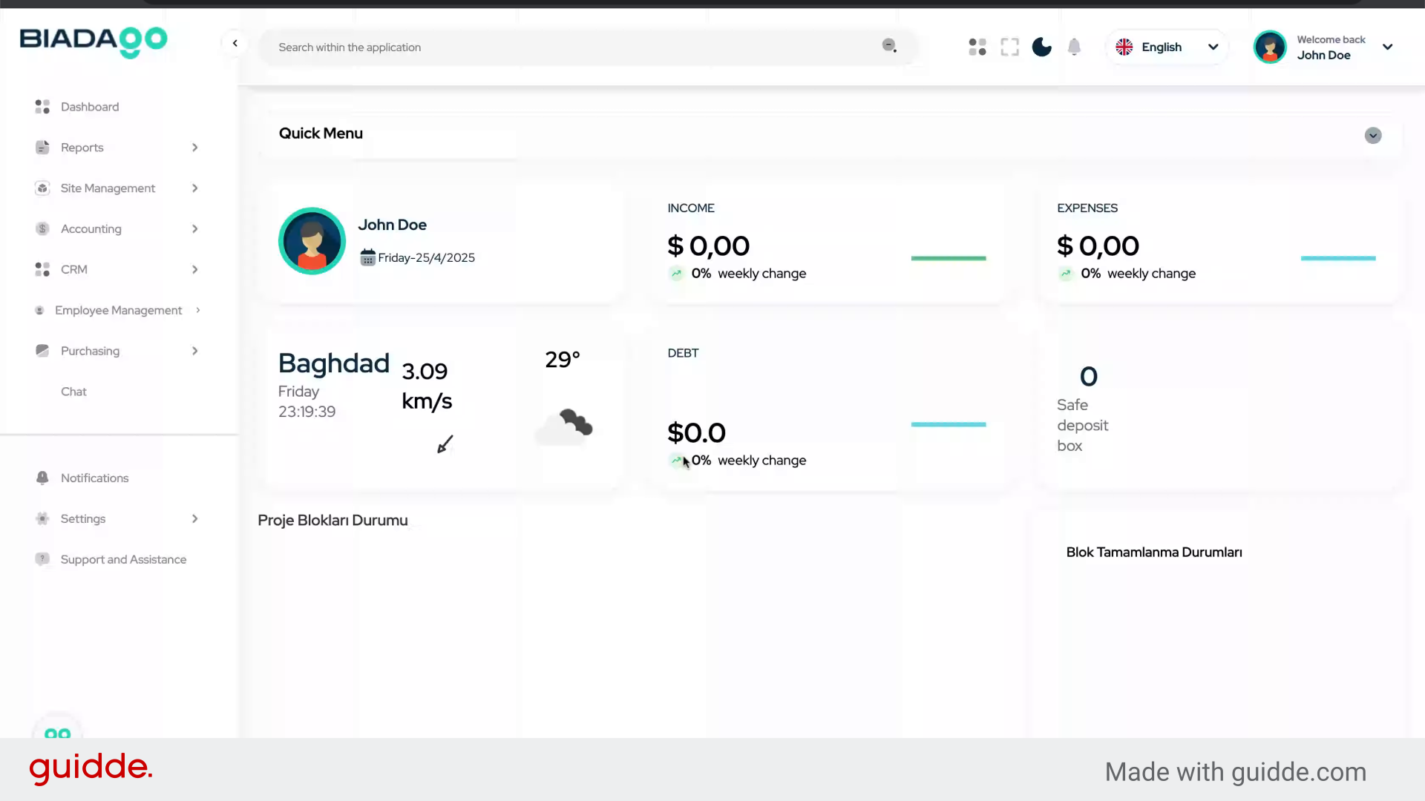
Task: Click the Biadago logo
Action: click(94, 41)
